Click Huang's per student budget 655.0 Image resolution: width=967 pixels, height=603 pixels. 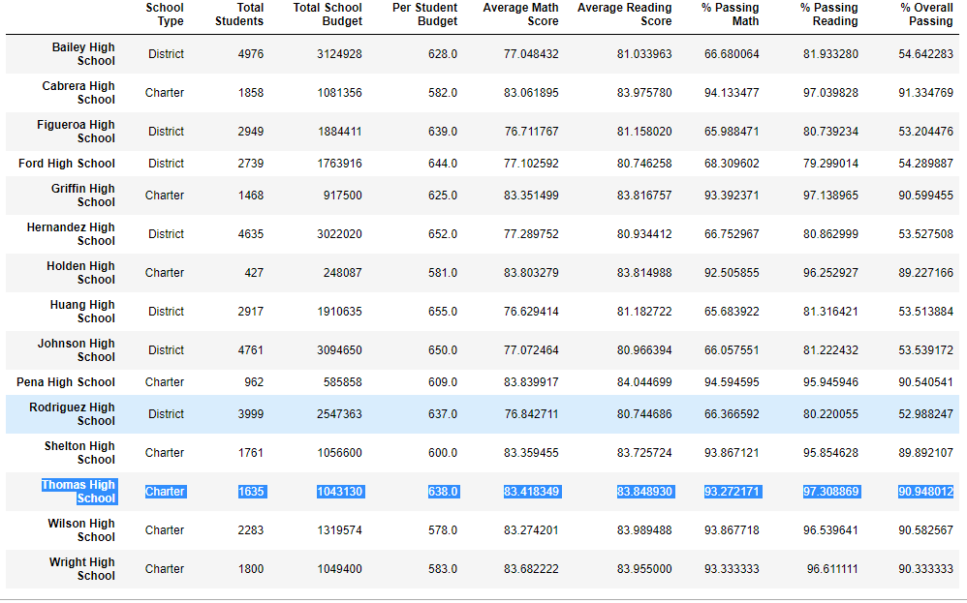click(x=443, y=312)
